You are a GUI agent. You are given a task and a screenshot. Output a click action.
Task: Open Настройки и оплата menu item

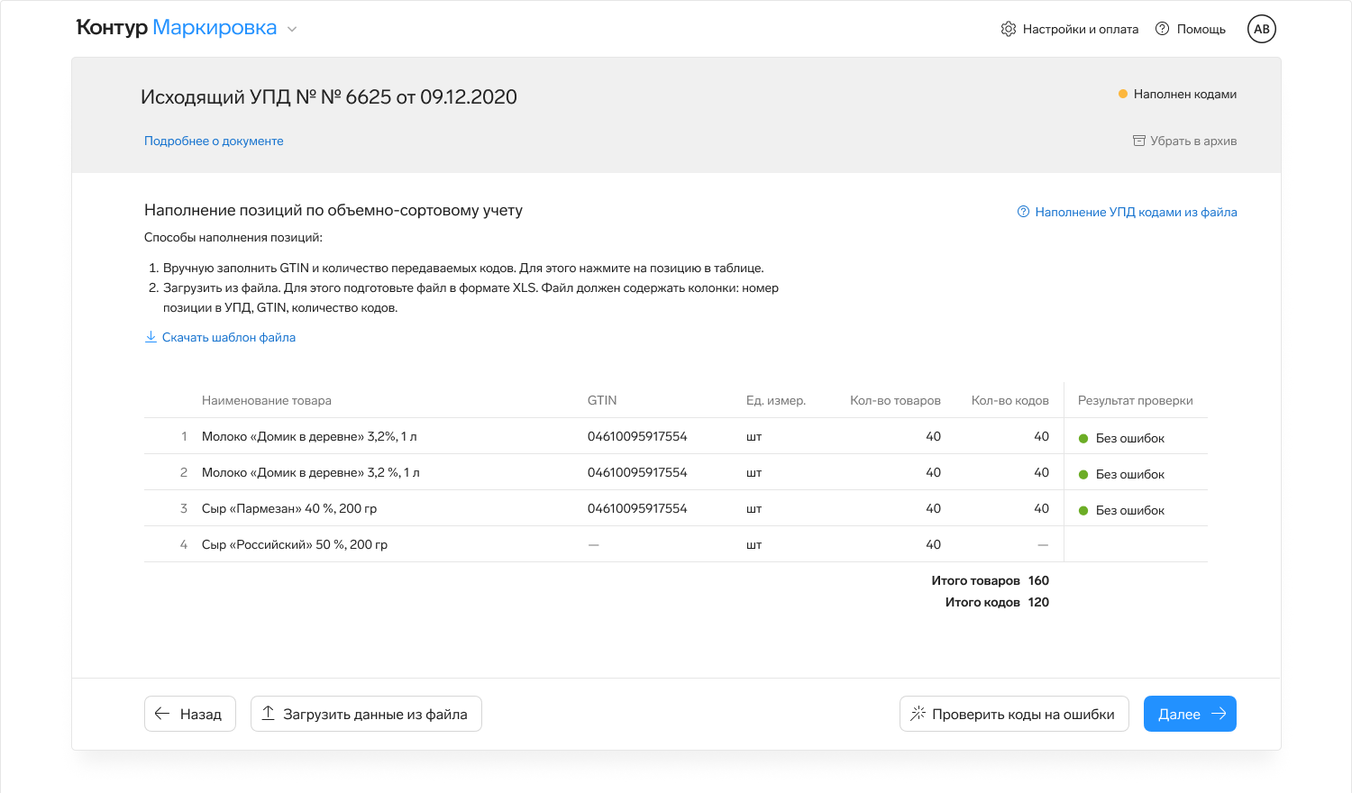[x=1080, y=29]
